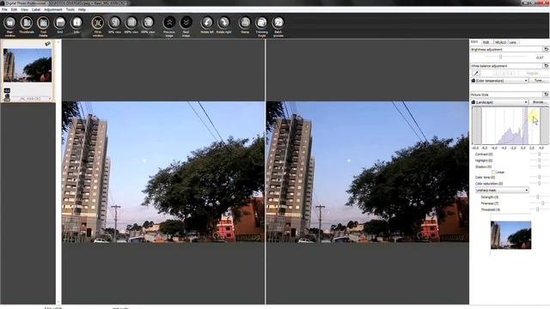This screenshot has width=550, height=309.
Task: Switch to 200% view
Action: coord(148,23)
